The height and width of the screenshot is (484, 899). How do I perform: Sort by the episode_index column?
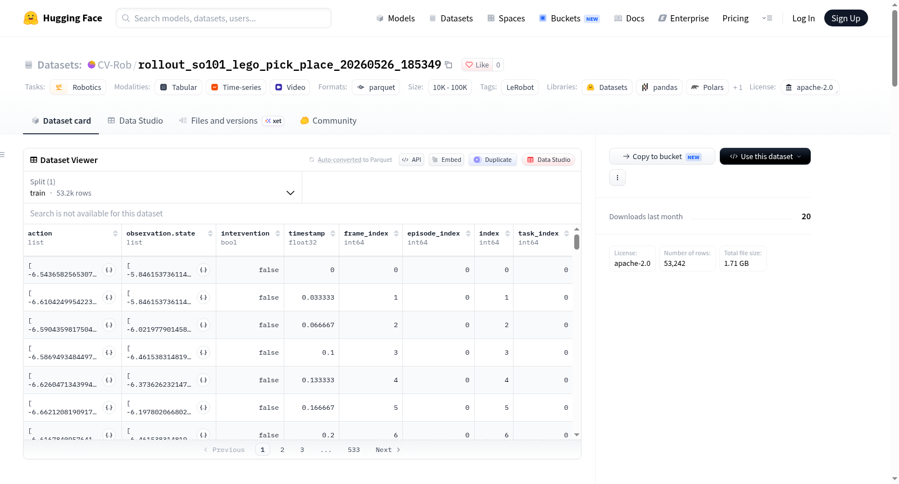tap(468, 233)
